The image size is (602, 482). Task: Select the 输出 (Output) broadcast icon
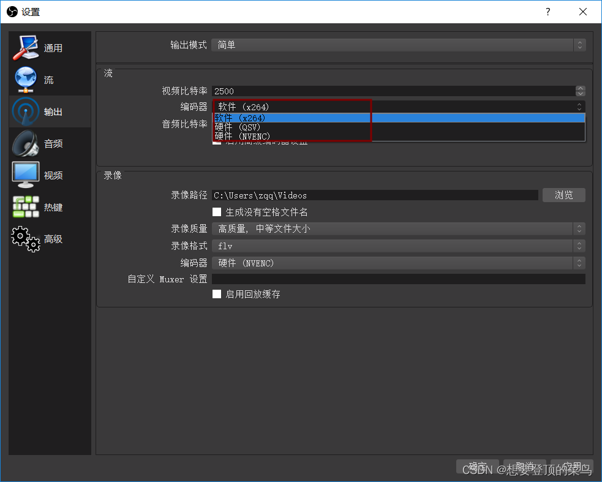pyautogui.click(x=26, y=111)
